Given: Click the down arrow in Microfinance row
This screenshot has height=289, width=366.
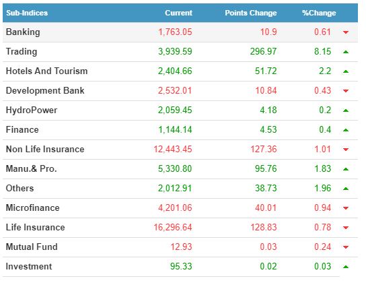Looking at the screenshot, I should (x=346, y=208).
